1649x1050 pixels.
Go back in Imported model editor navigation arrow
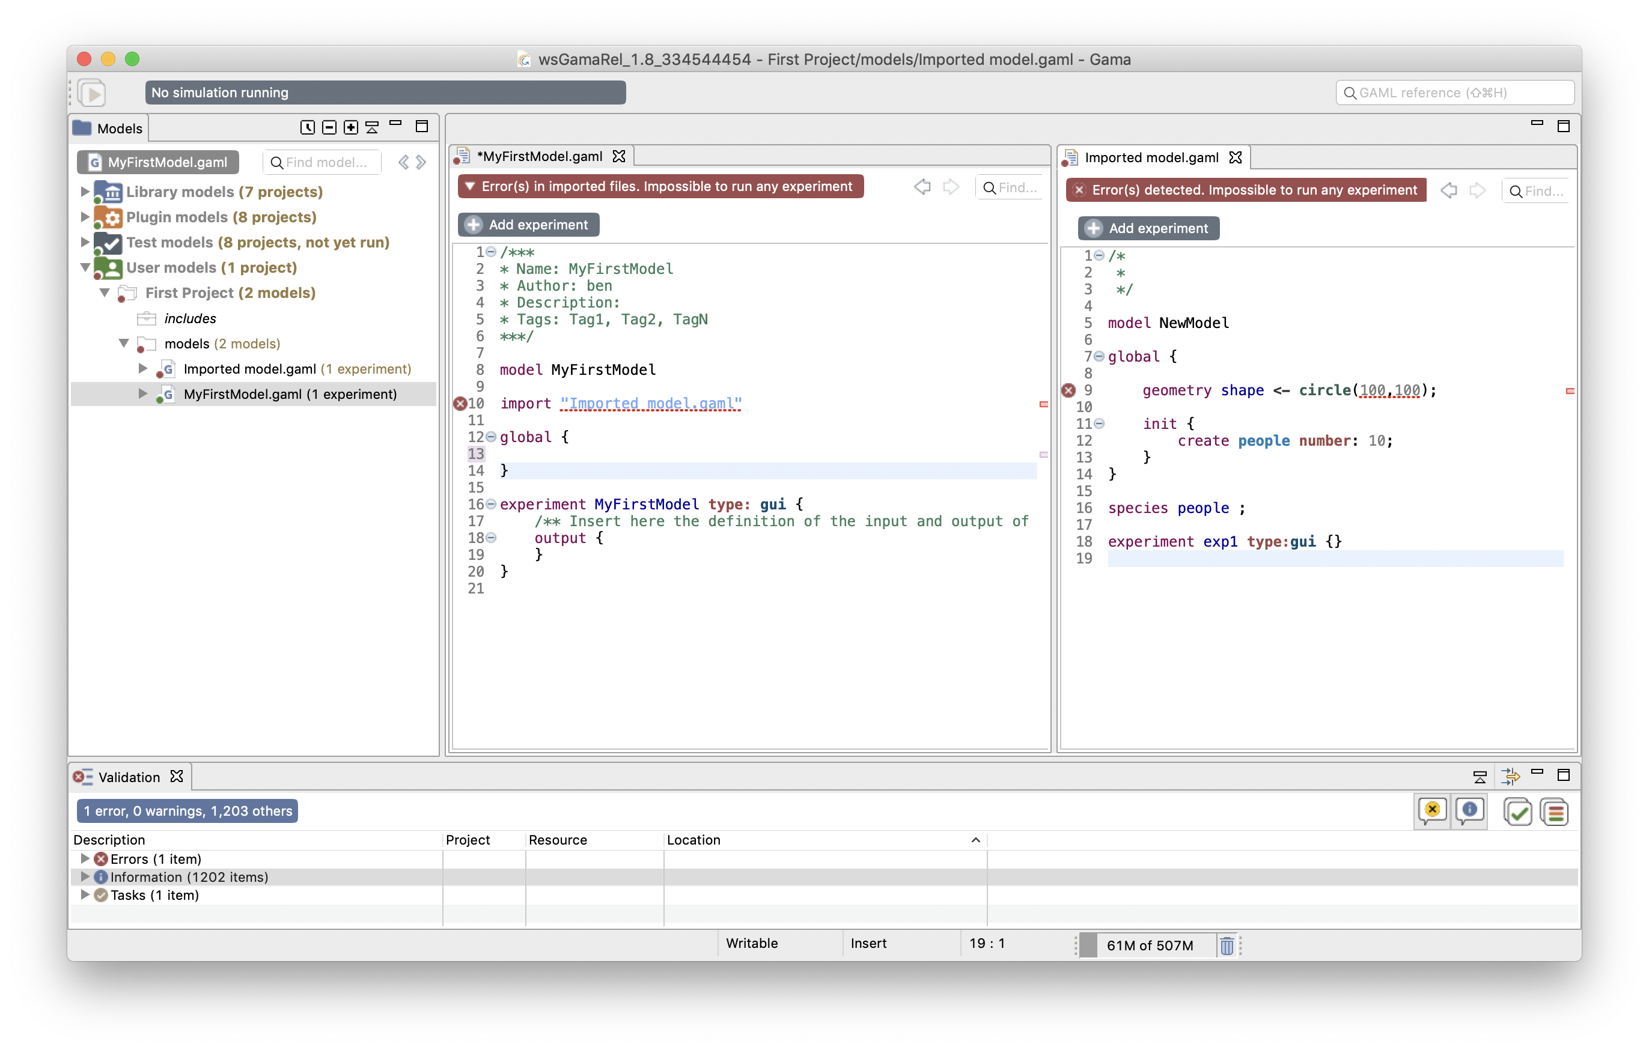(x=1448, y=191)
